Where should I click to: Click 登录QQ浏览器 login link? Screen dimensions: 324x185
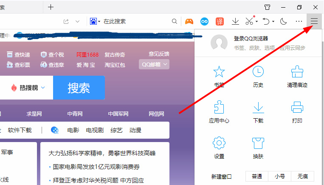[x=251, y=39]
